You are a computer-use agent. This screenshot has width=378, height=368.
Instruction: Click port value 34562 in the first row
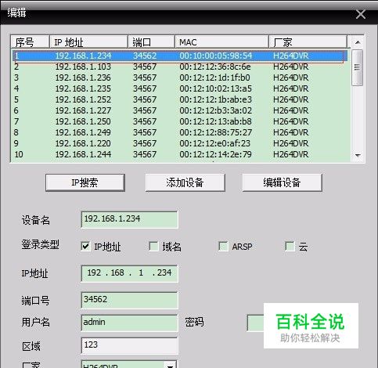[x=145, y=56]
